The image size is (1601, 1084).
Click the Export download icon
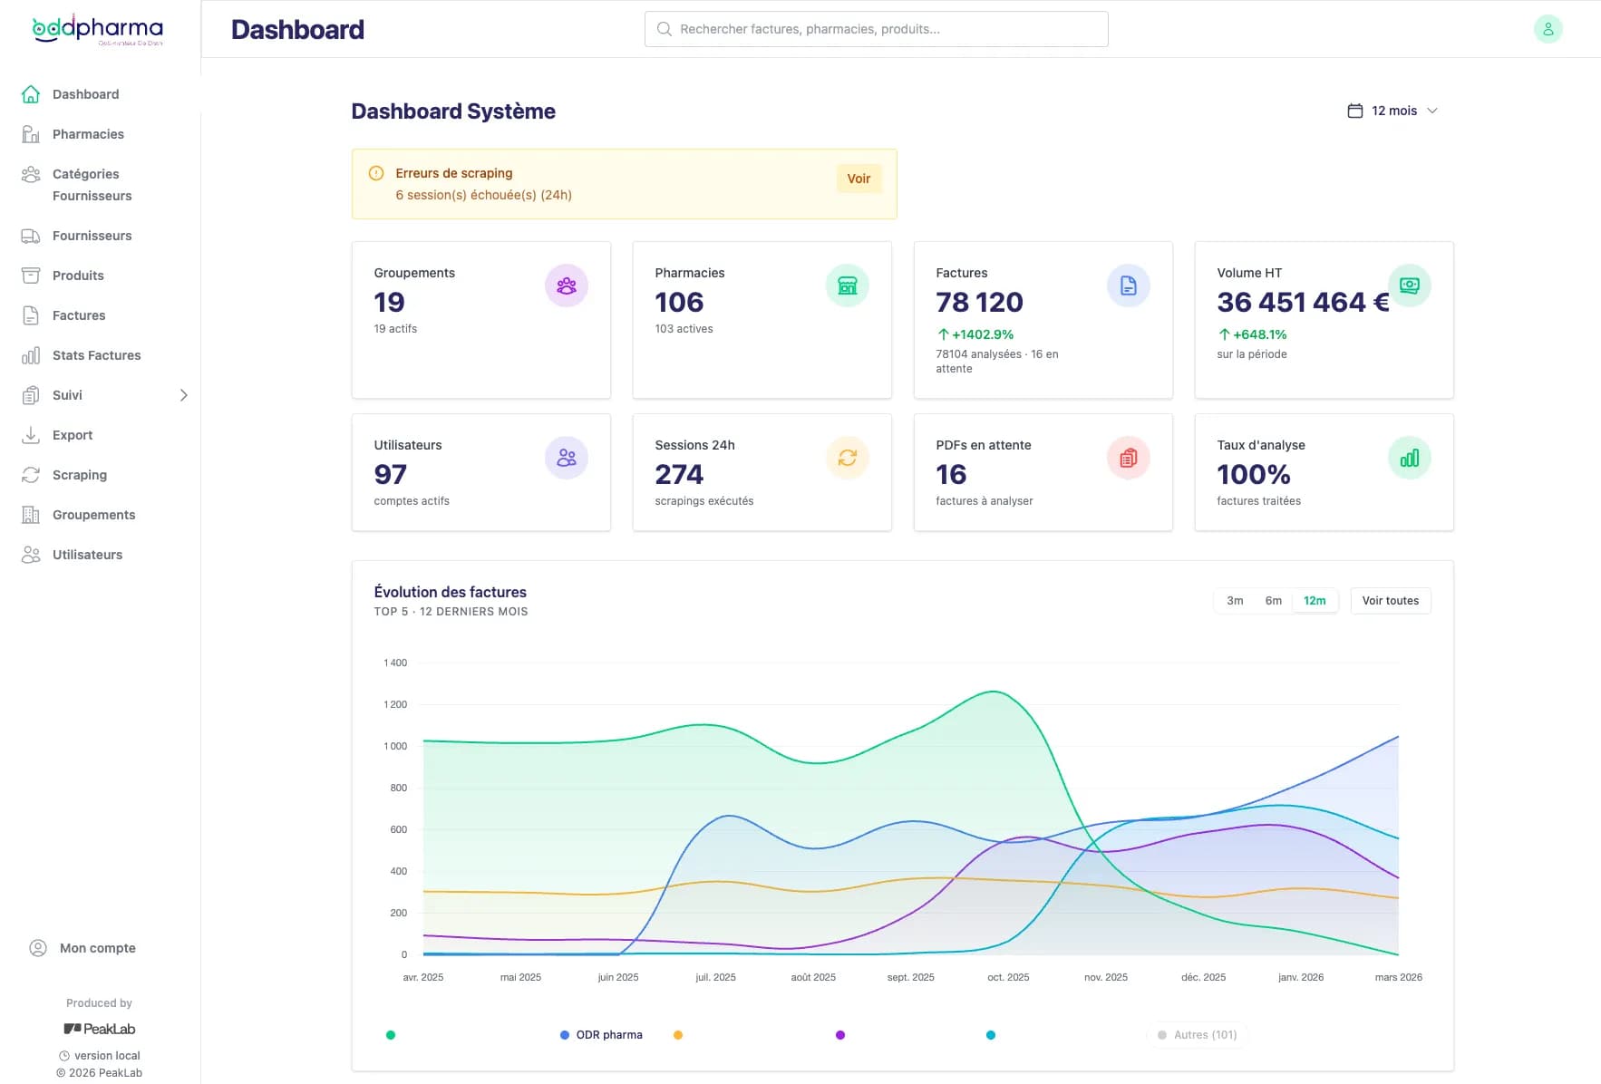pos(31,435)
